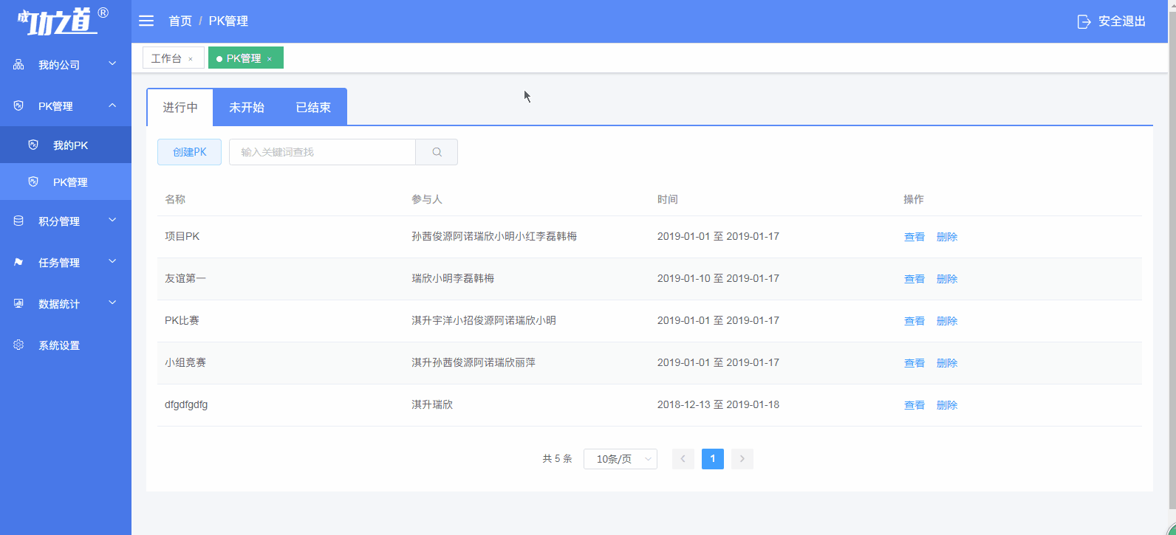
Task: View the 项目PK row
Action: click(915, 237)
